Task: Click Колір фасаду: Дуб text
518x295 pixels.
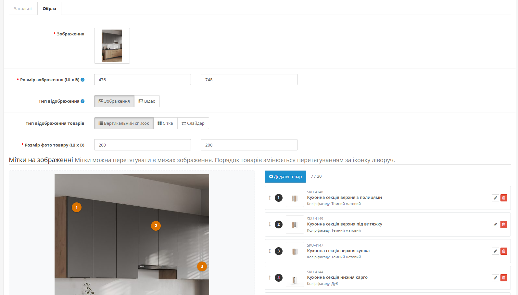Action: click(322, 284)
